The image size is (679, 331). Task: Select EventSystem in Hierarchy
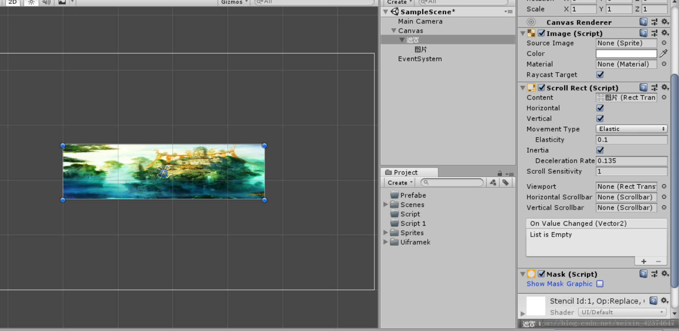pos(420,59)
